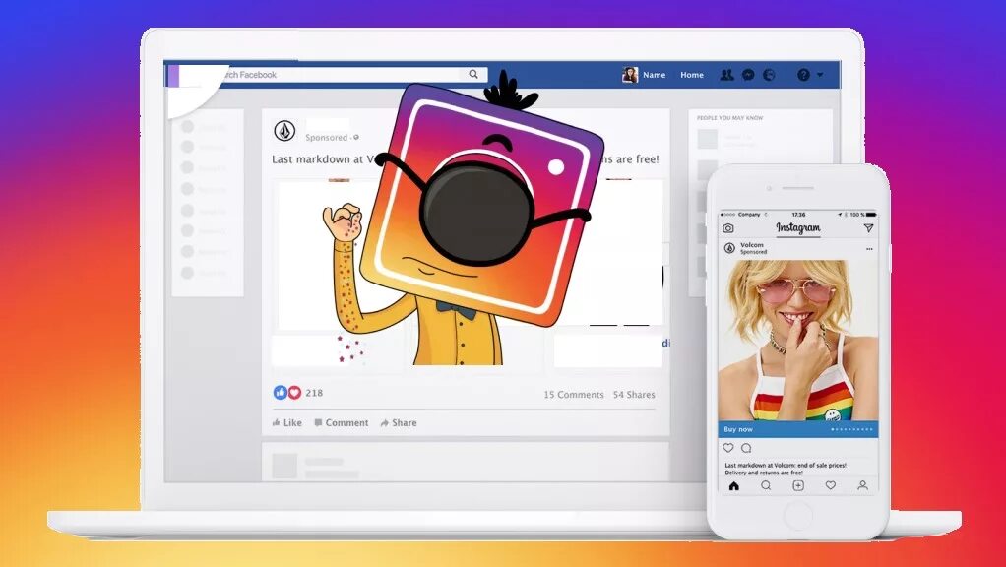Tap the Instagram new post plus icon
This screenshot has width=1006, height=567.
(798, 485)
